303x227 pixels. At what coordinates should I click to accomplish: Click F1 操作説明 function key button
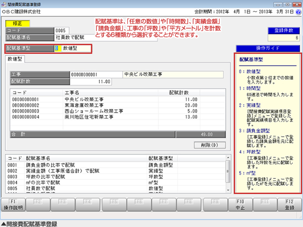[x=13, y=205]
